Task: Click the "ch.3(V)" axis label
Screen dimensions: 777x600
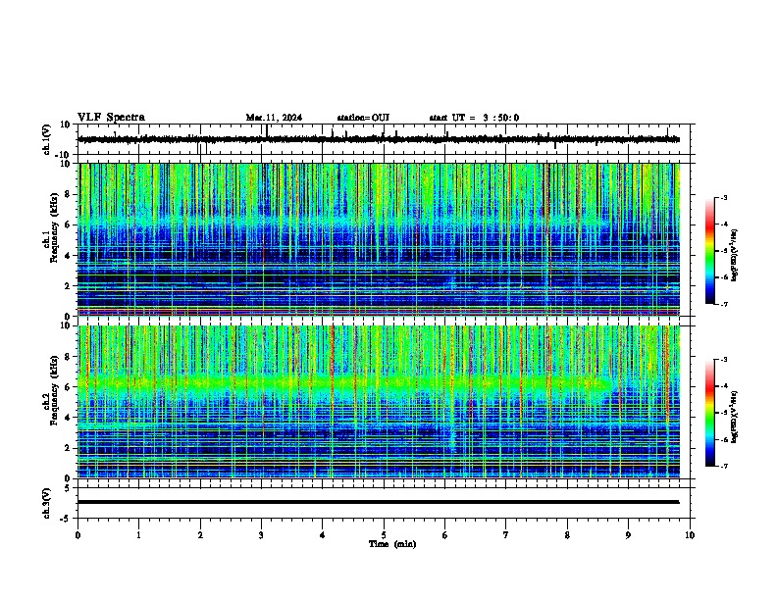Action: tap(47, 503)
